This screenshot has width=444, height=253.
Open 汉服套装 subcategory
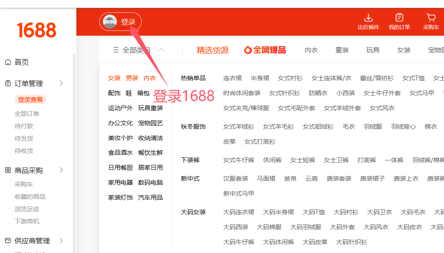pos(236,179)
